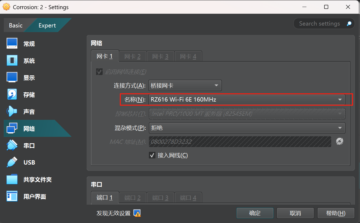Click the 常规 label in the sidebar
This screenshot has width=360, height=223.
(29, 44)
